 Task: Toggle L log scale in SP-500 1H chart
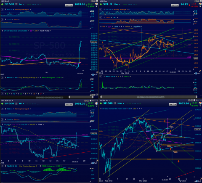click(93, 163)
